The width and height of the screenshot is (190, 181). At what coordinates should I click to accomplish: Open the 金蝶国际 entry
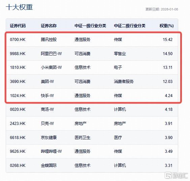tap(49, 166)
